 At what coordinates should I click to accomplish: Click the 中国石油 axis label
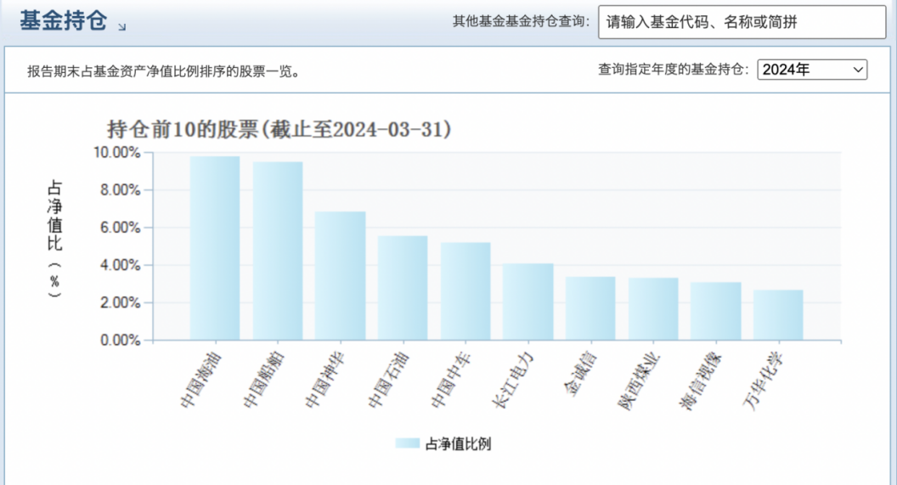388,381
